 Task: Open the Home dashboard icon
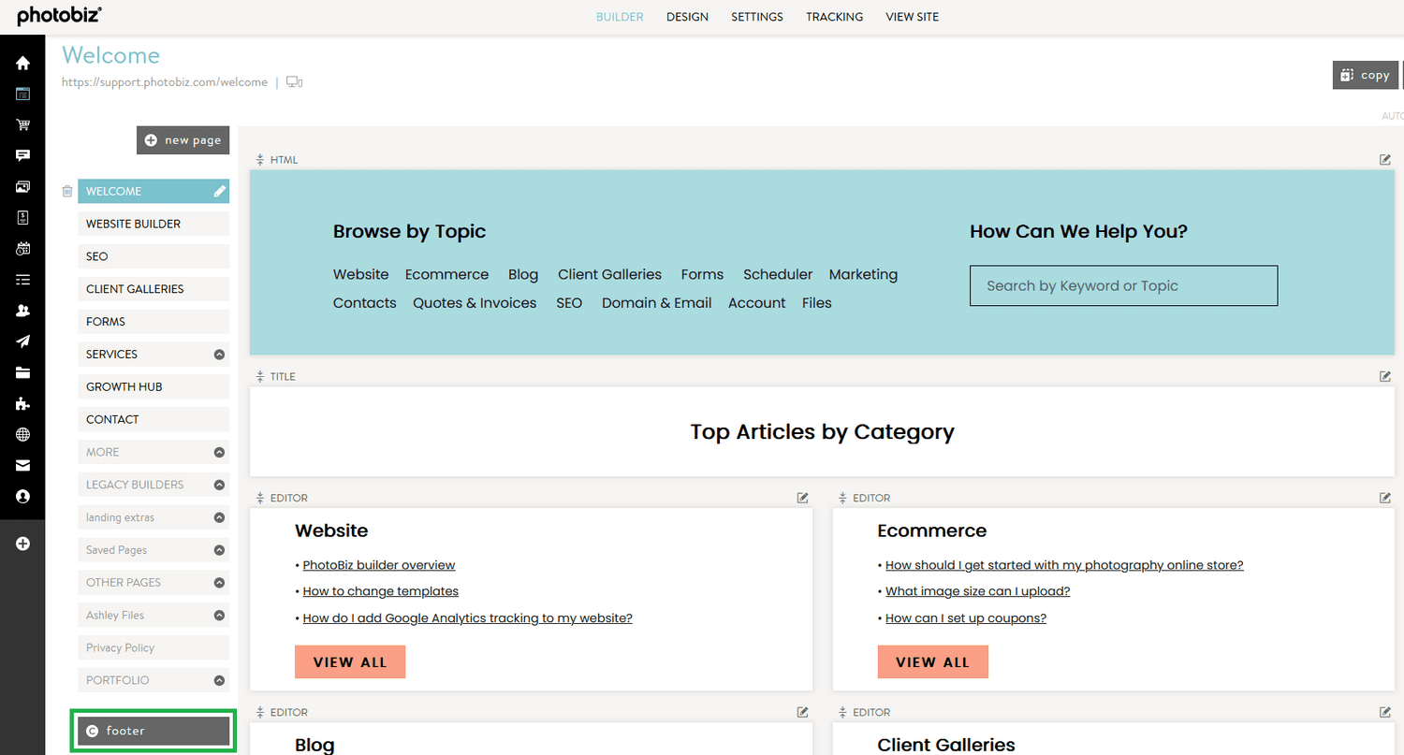22,63
